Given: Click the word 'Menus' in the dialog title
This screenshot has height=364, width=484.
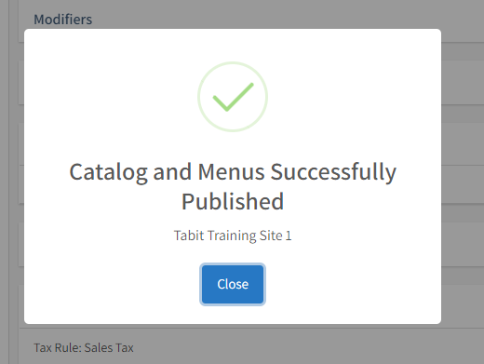Looking at the screenshot, I should point(231,172).
